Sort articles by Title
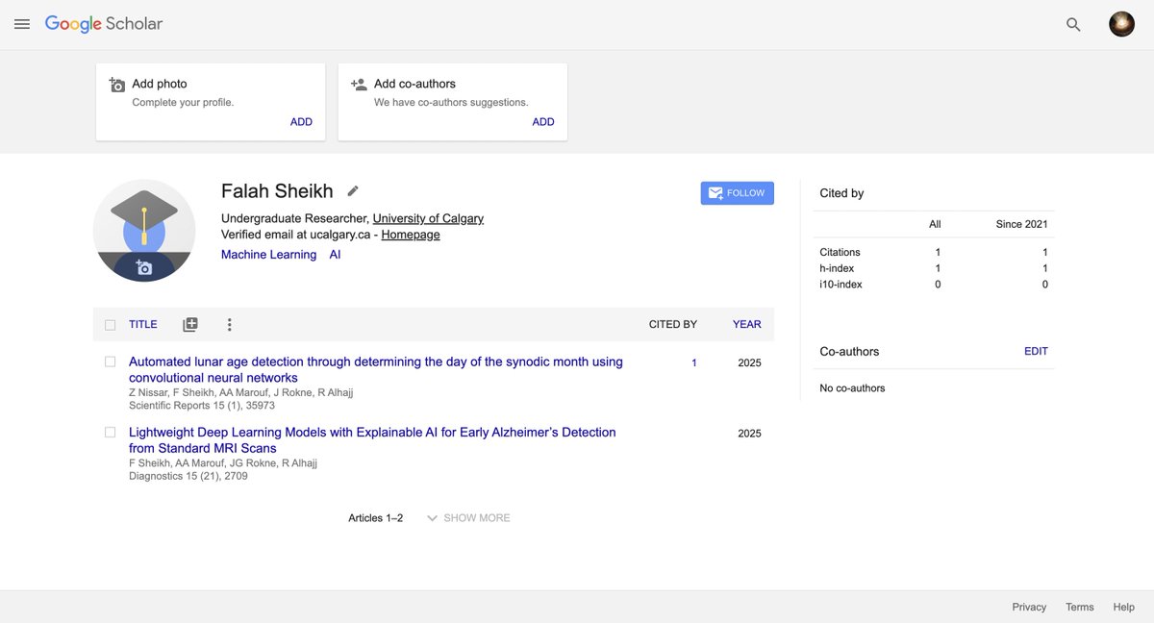Image resolution: width=1154 pixels, height=623 pixels. (x=143, y=325)
